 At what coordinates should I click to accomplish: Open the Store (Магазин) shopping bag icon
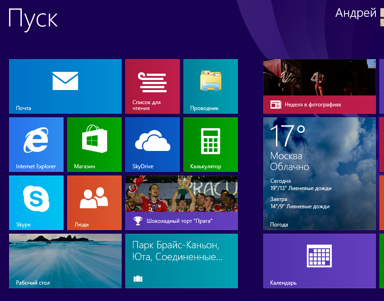94,139
